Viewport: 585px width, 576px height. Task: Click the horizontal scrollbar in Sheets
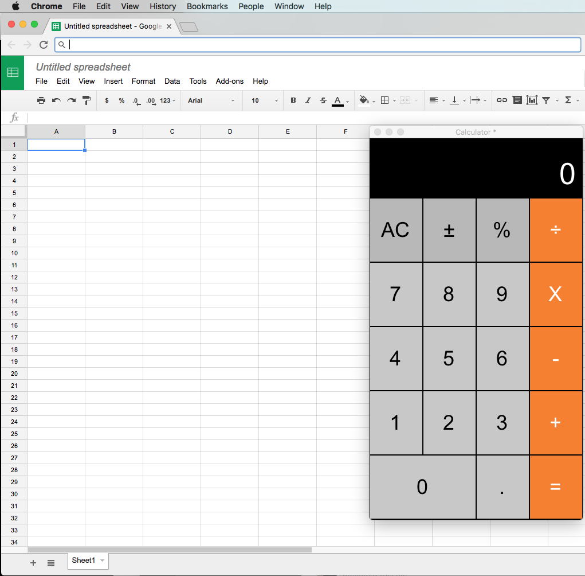coord(170,550)
